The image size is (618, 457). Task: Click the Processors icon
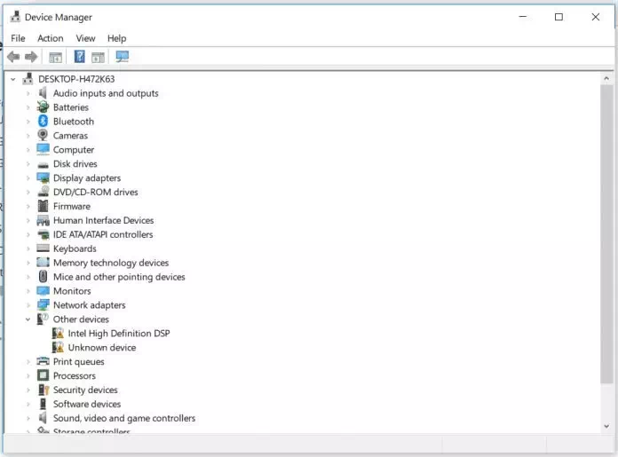pyautogui.click(x=43, y=375)
